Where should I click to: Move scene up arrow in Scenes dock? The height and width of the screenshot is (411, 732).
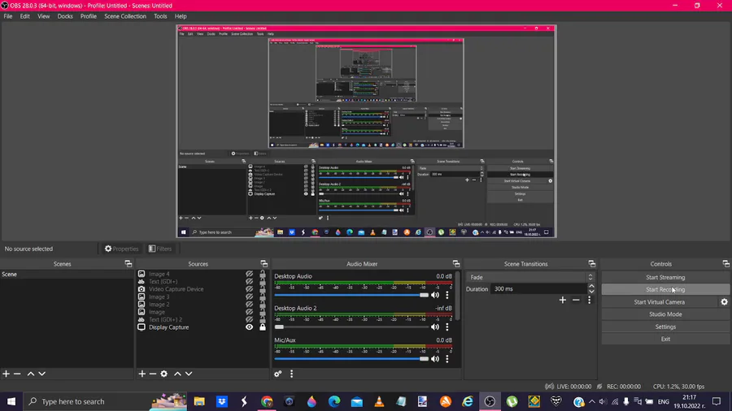(31, 374)
